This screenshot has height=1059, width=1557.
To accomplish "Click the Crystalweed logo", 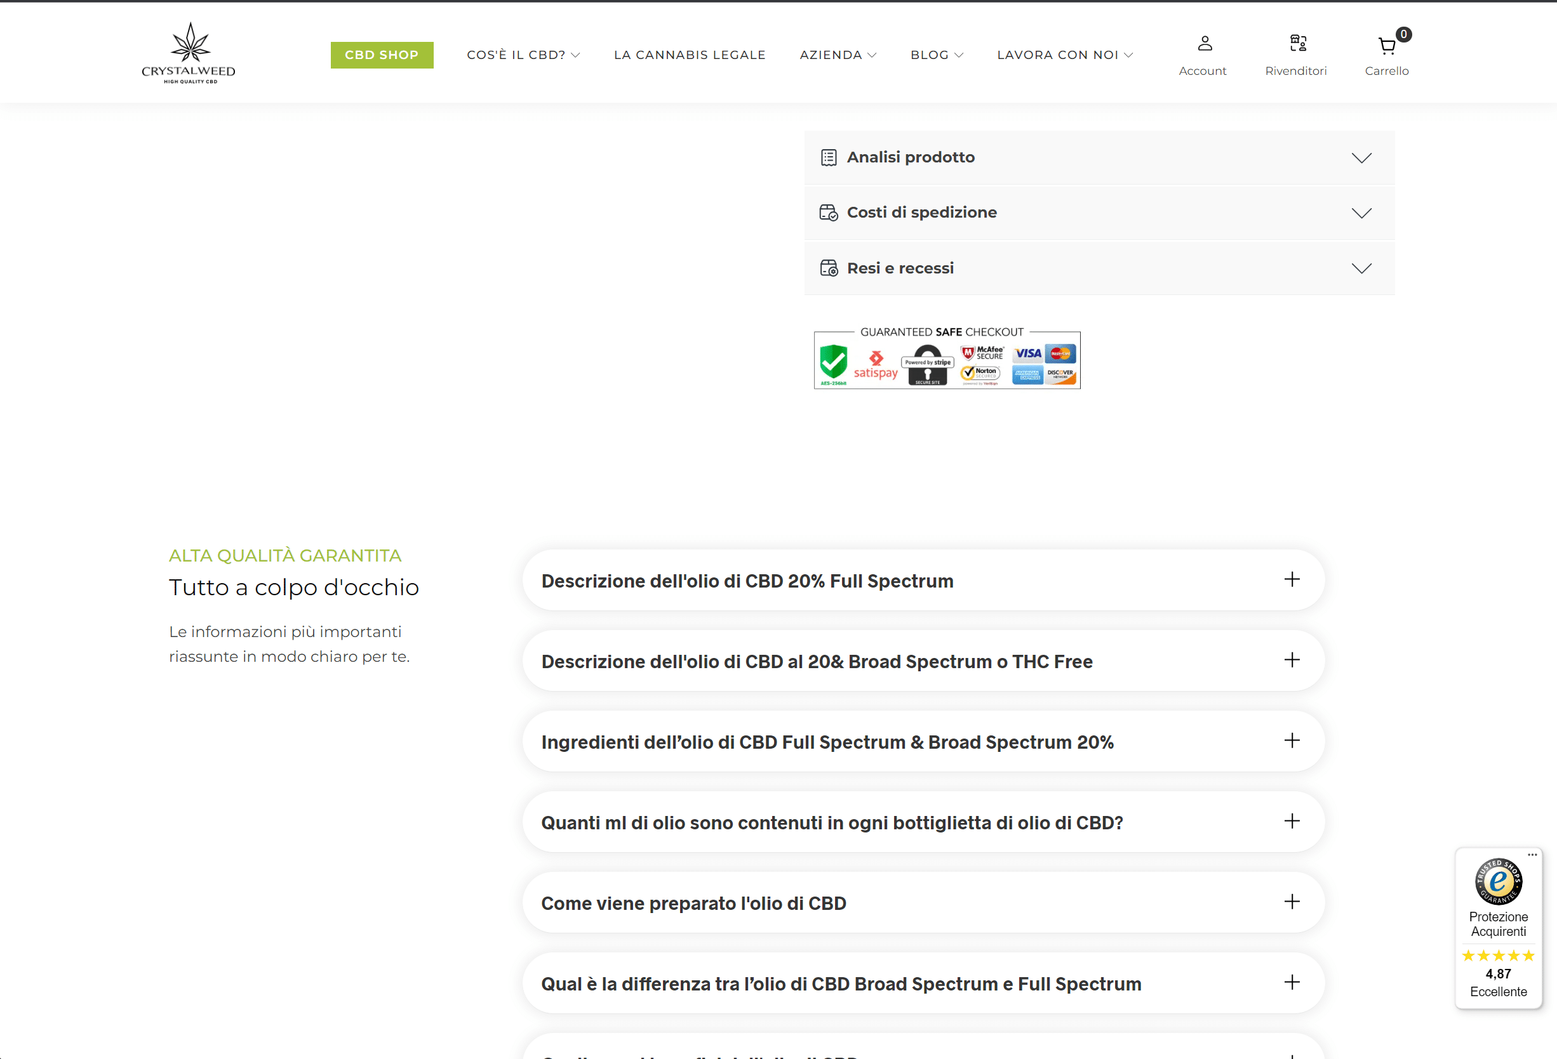I will (189, 53).
